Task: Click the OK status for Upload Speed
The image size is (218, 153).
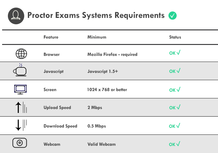Action: pyautogui.click(x=175, y=107)
